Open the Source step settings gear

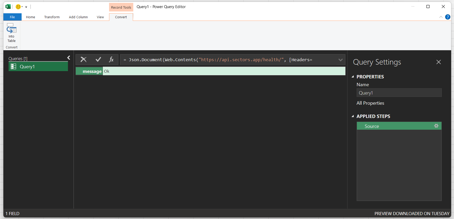[436, 126]
